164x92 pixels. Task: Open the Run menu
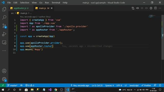(47, 3)
